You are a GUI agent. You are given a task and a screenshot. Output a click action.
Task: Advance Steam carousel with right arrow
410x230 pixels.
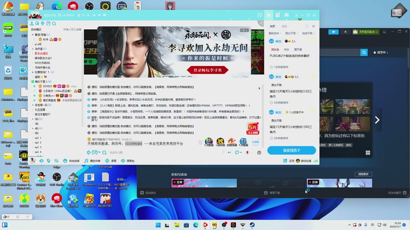(377, 120)
